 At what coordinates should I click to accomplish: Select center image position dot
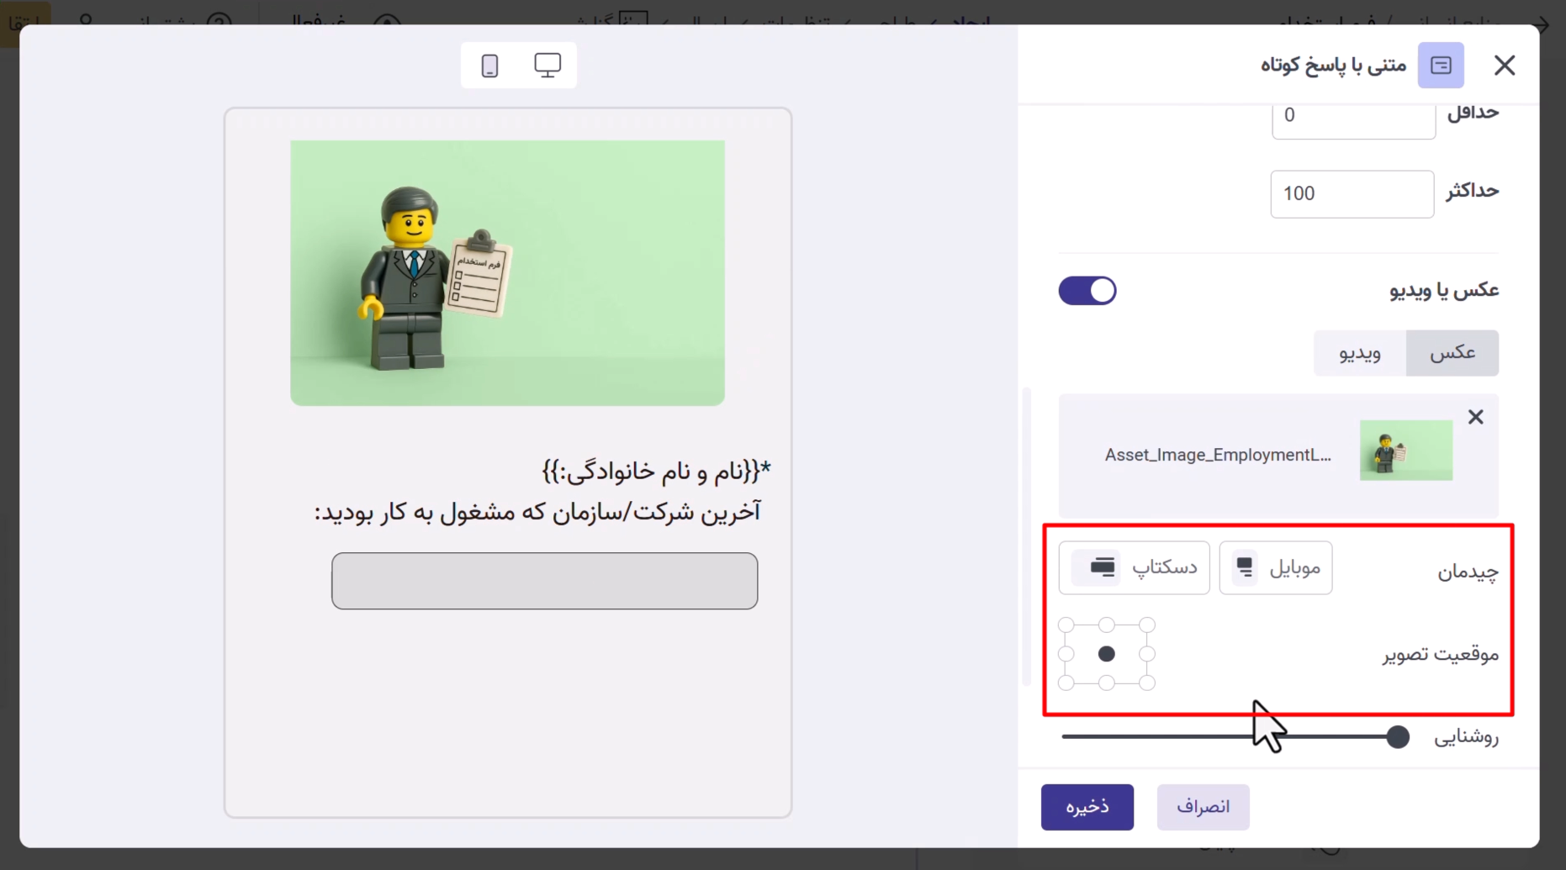(x=1106, y=654)
